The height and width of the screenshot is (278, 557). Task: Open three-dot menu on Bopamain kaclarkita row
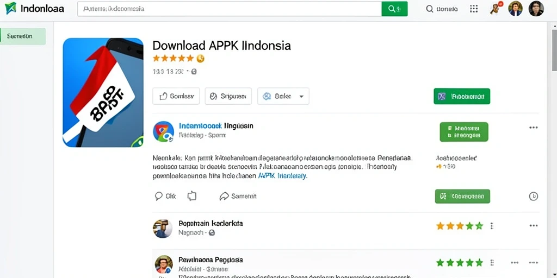[x=533, y=225]
